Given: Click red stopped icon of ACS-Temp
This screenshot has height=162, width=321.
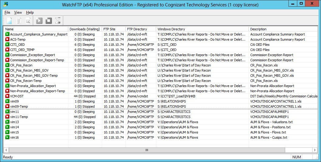Looking at the screenshot, I should point(7,39).
